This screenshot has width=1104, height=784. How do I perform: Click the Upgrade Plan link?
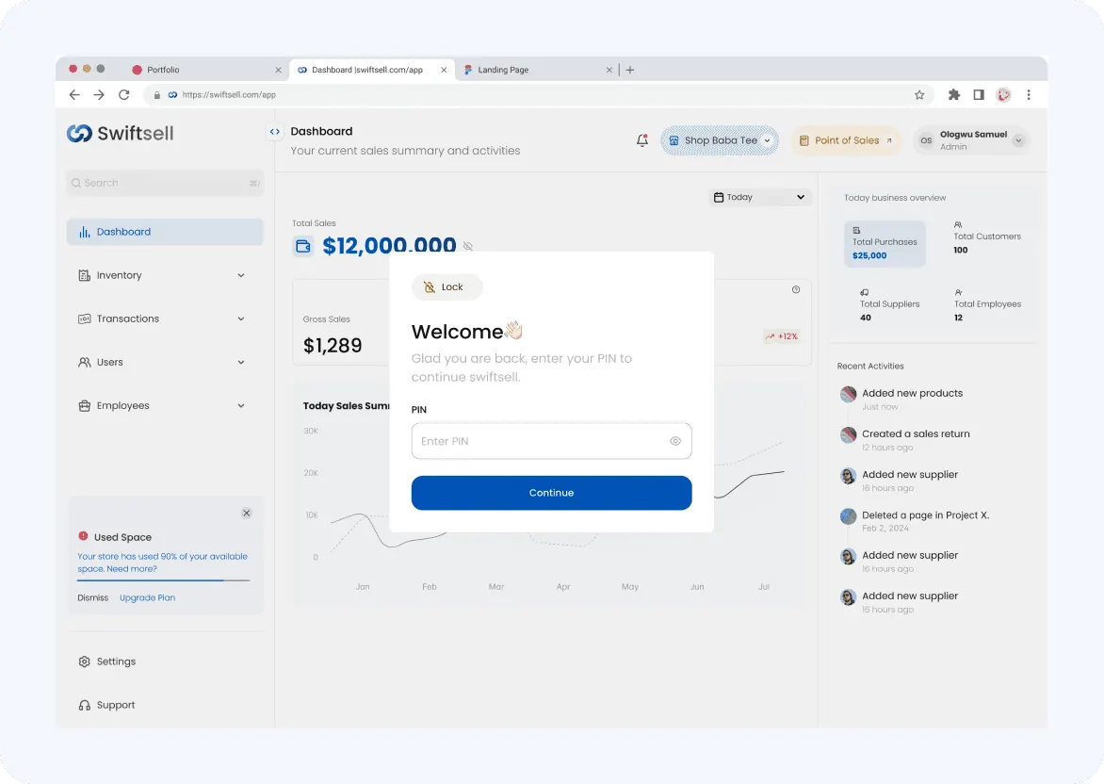[147, 597]
